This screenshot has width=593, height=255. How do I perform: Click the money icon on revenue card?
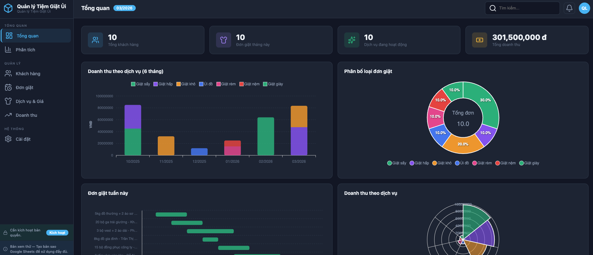(x=479, y=40)
